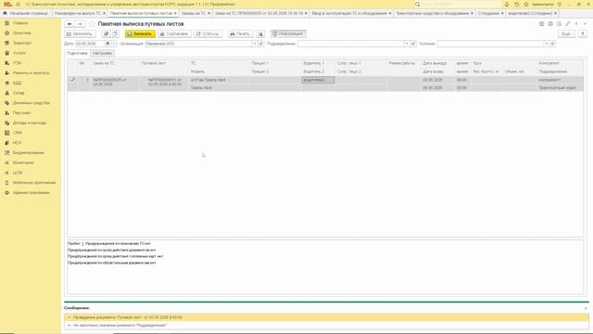Switch to the Подготовка tab

click(x=77, y=54)
